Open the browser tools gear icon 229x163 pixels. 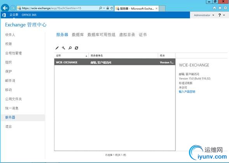click(226, 8)
